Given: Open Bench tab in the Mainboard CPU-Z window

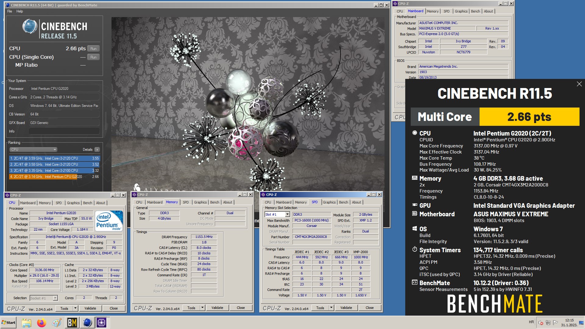Looking at the screenshot, I should point(475,11).
